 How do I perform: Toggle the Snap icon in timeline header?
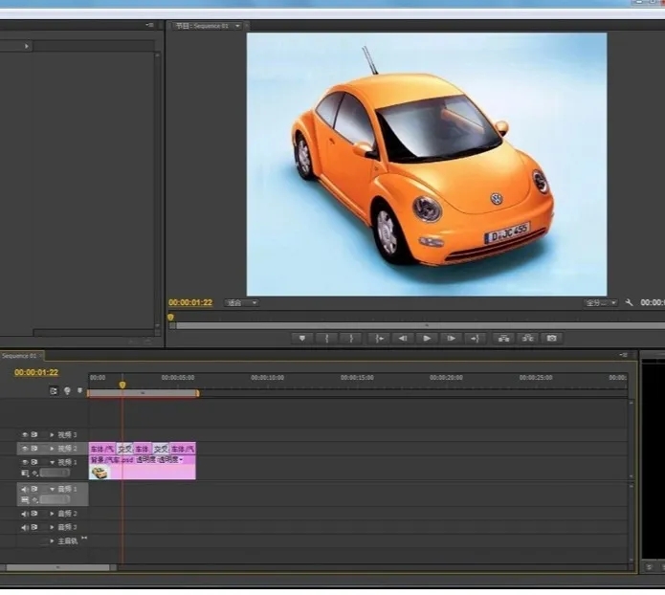(55, 390)
